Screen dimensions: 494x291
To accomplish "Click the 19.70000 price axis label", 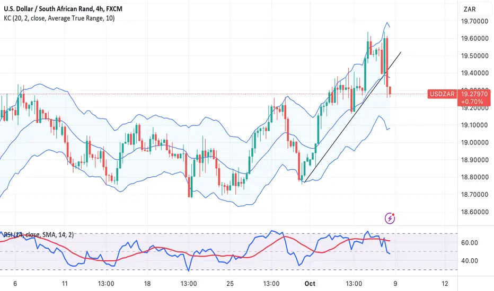I will [475, 21].
